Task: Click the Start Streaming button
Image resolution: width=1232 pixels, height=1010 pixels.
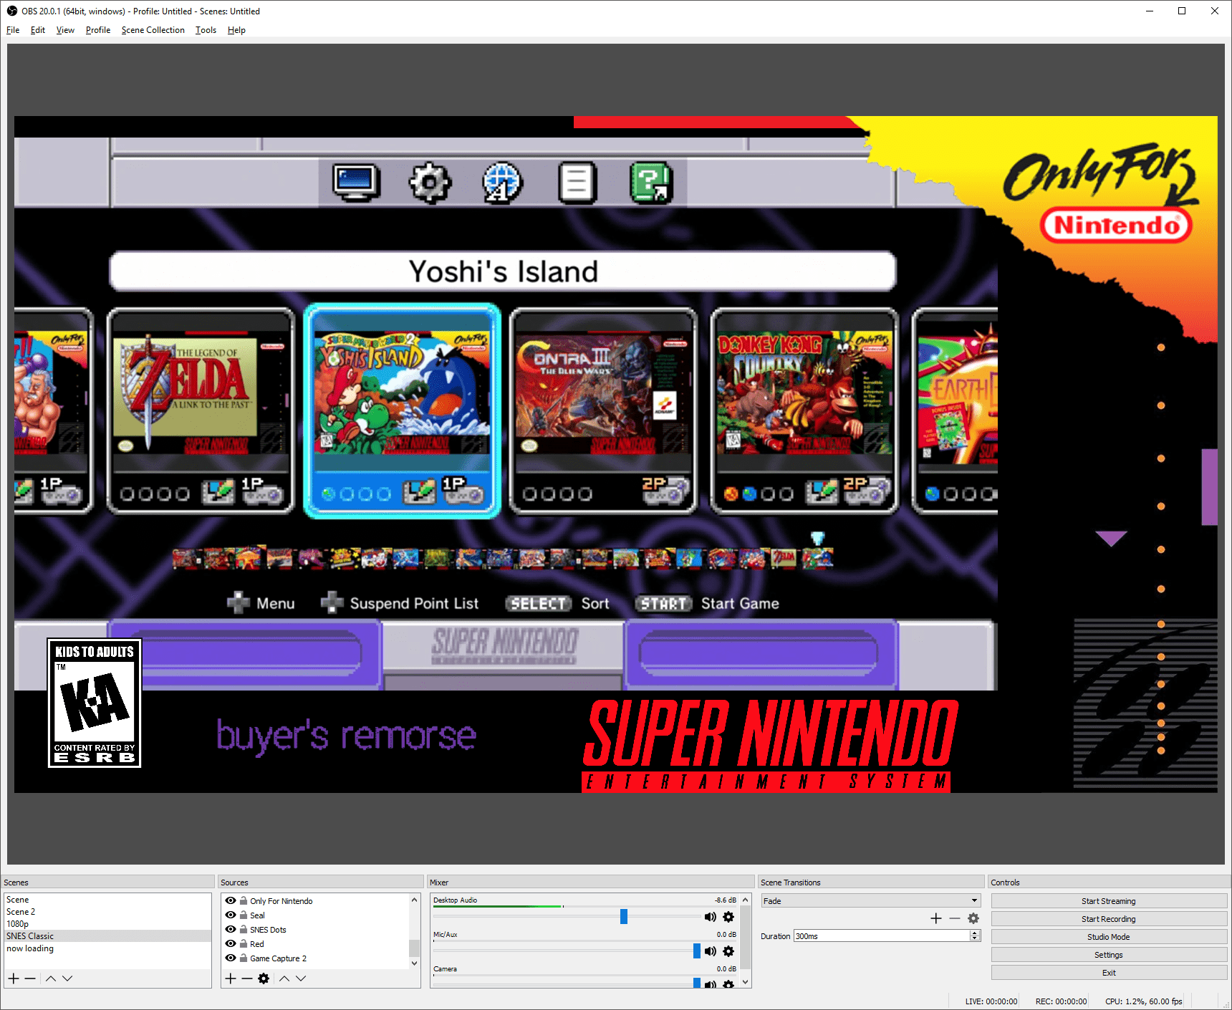Action: [x=1108, y=900]
